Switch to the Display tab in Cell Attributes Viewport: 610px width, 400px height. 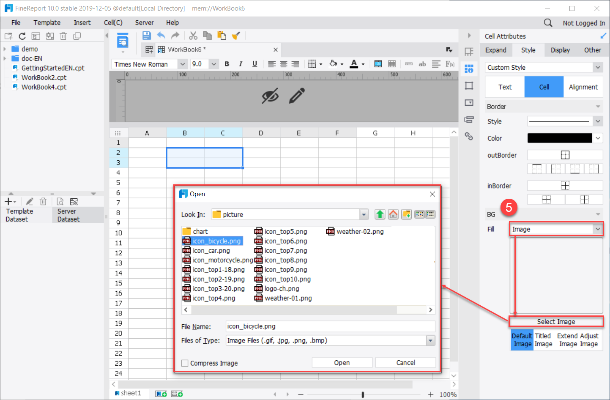pos(560,50)
